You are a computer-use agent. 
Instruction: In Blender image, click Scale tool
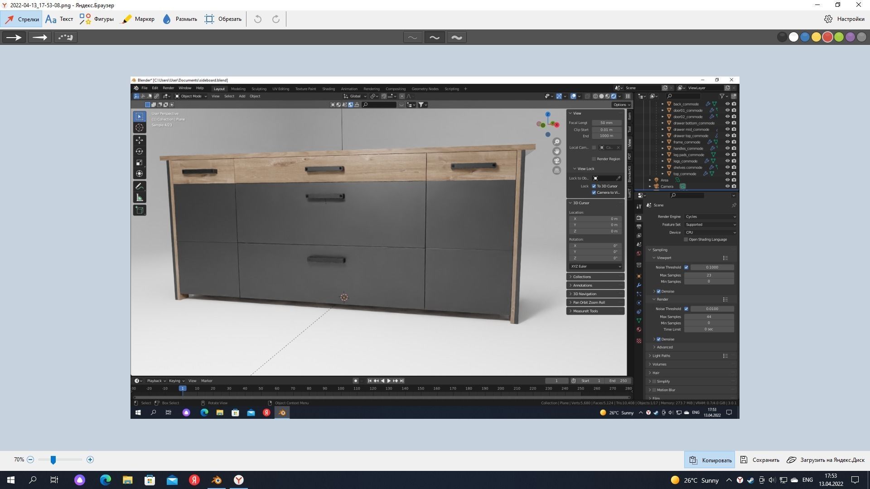(x=140, y=163)
